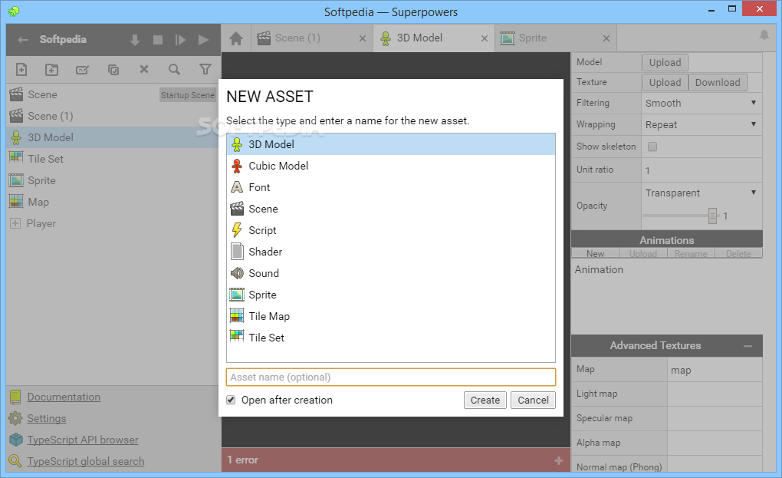
Task: Click the Cancel button
Action: (x=533, y=401)
